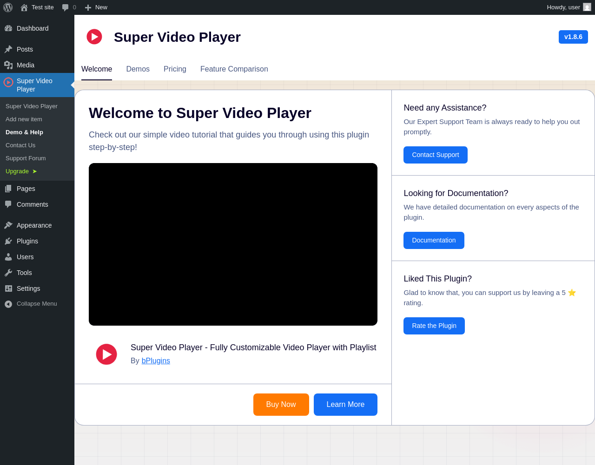Click the orange Buy Now button
The width and height of the screenshot is (595, 465).
(281, 405)
